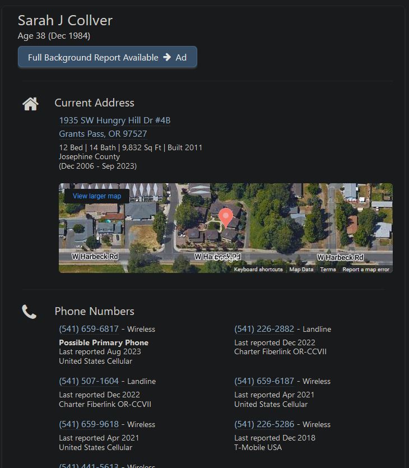
Task: Open Keyboard shortcuts in the map footer
Action: click(258, 269)
